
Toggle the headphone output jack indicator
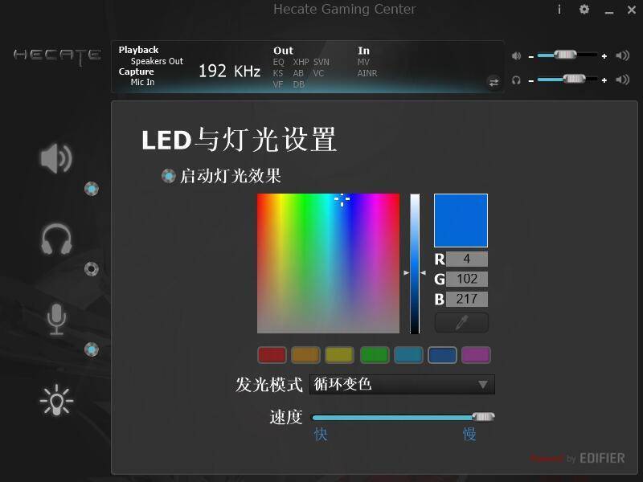pos(92,269)
